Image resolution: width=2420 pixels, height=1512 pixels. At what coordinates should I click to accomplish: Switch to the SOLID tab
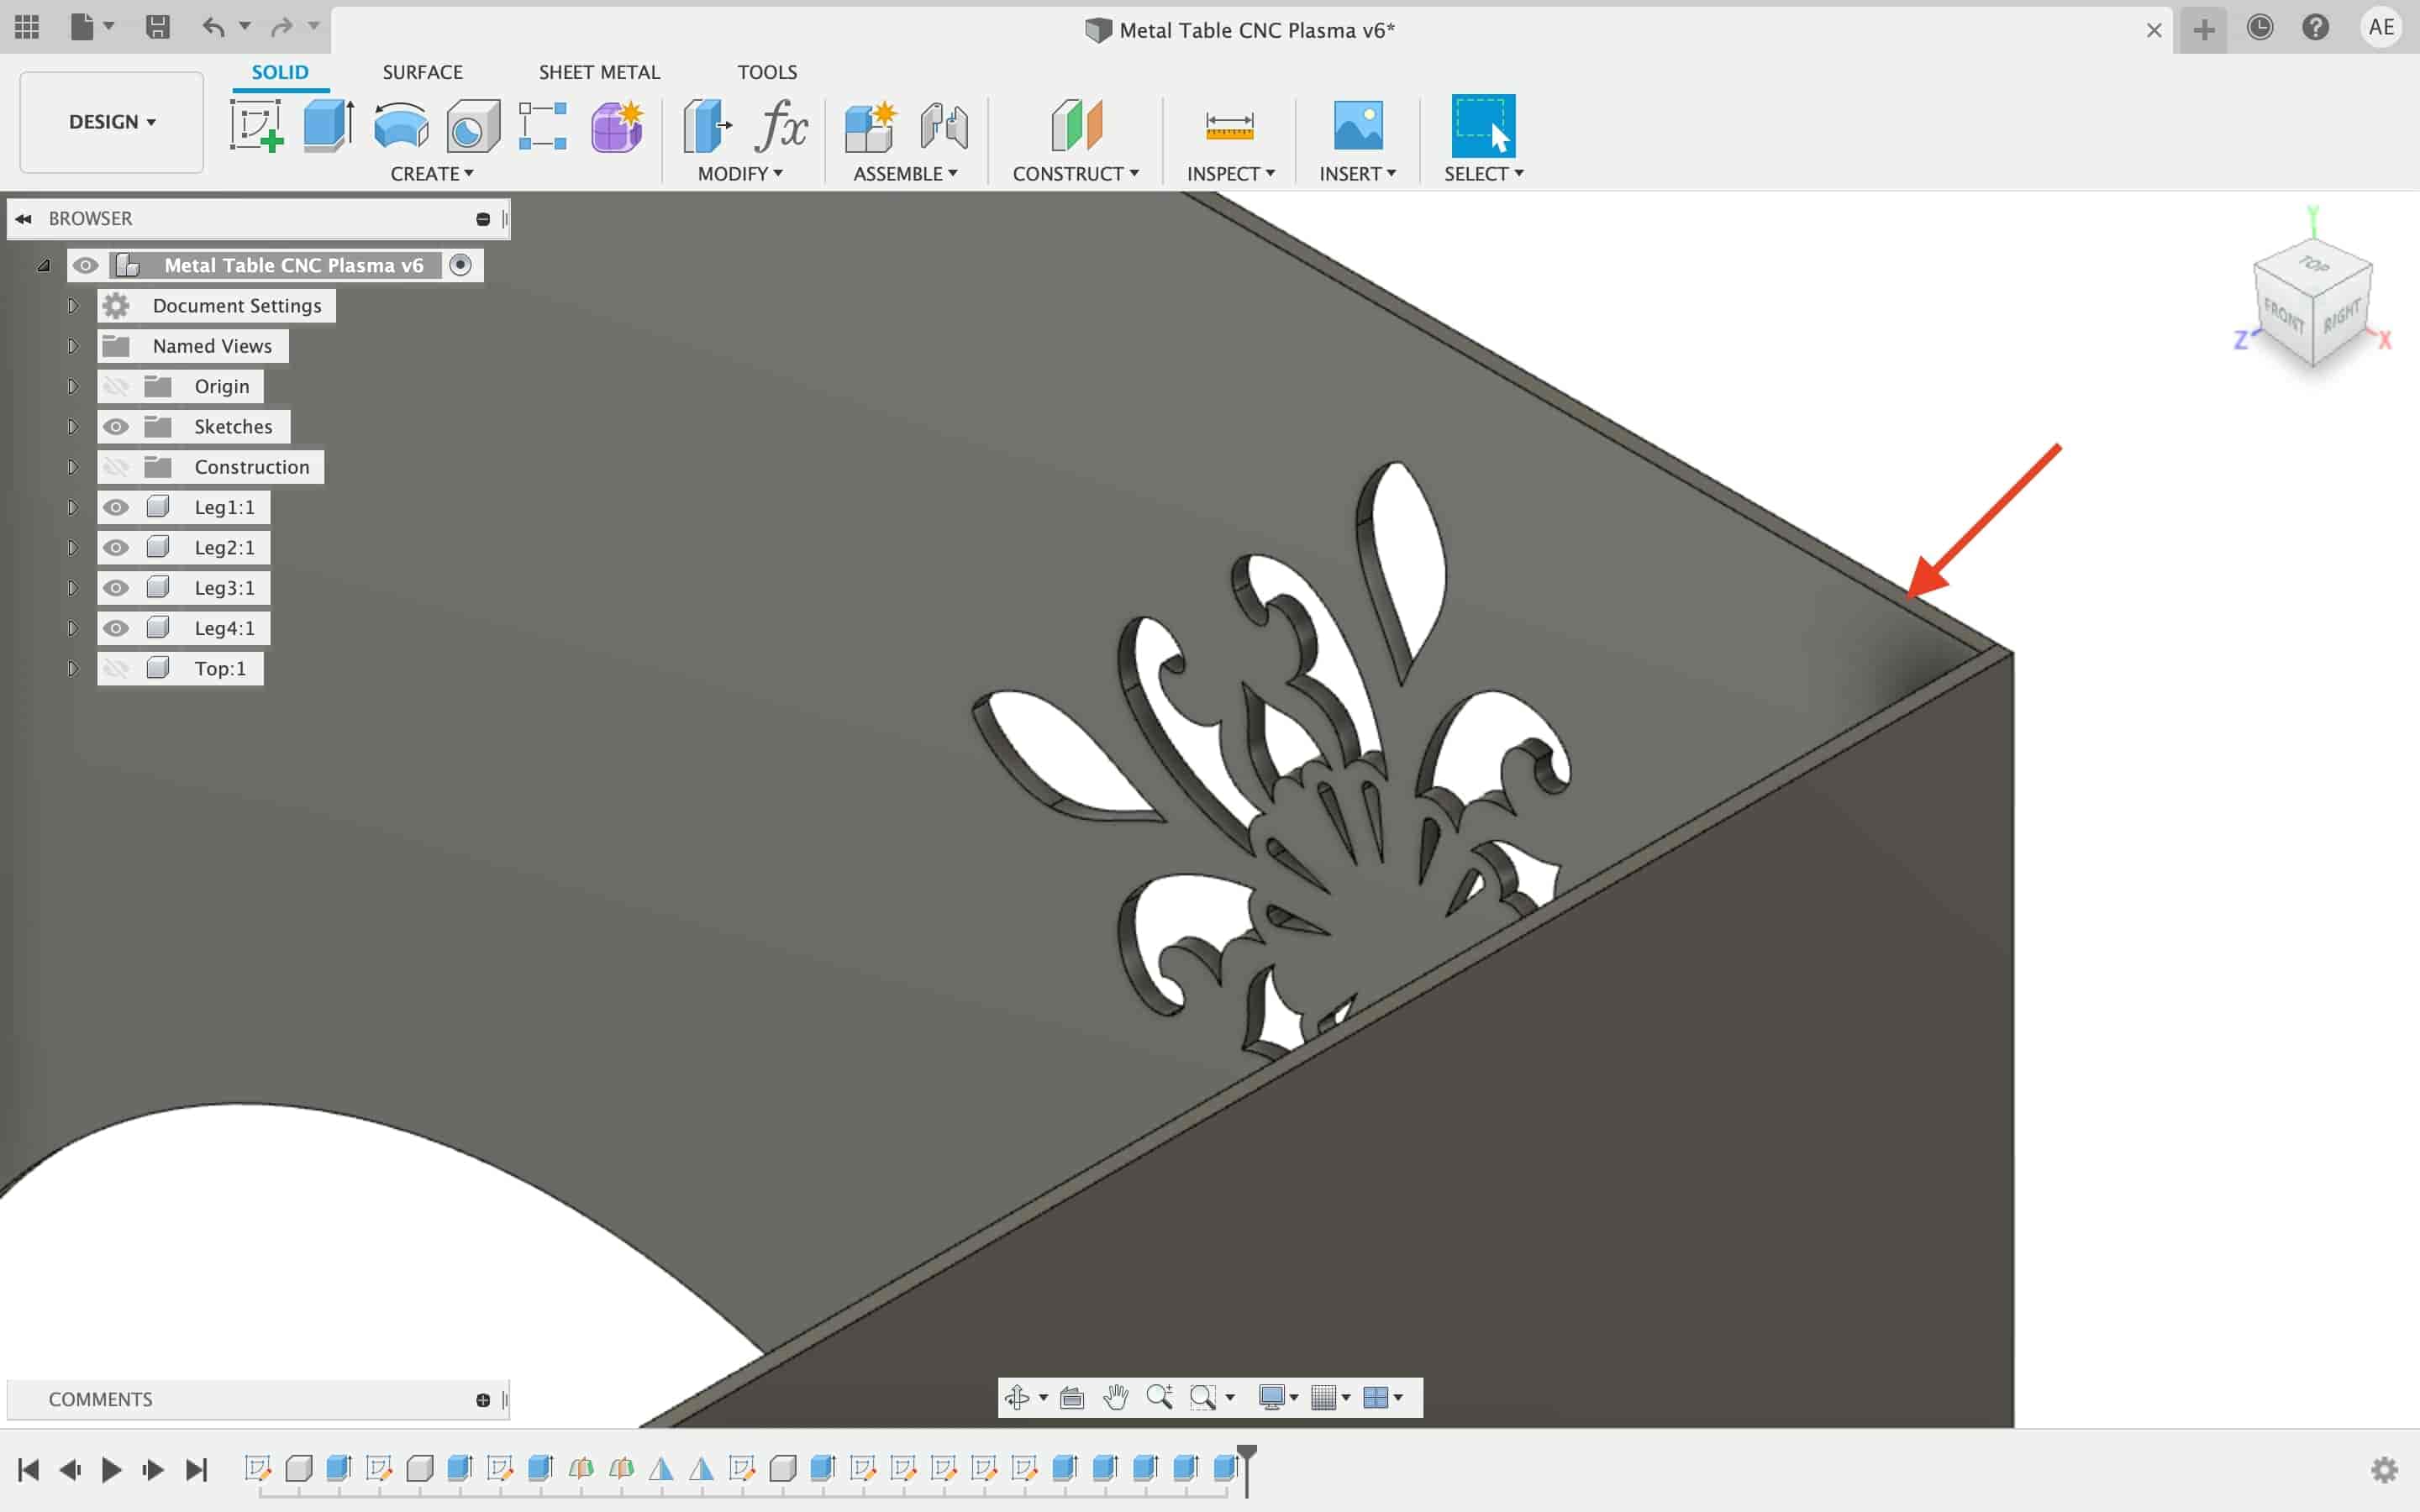(280, 72)
